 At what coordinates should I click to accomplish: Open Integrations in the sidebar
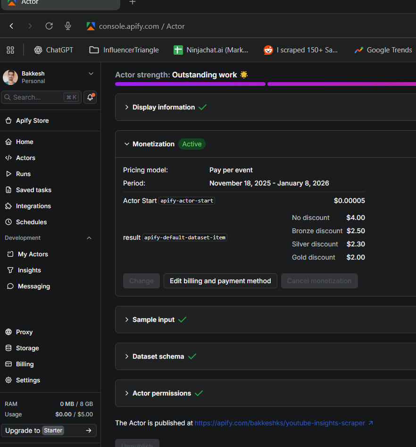tap(28, 206)
